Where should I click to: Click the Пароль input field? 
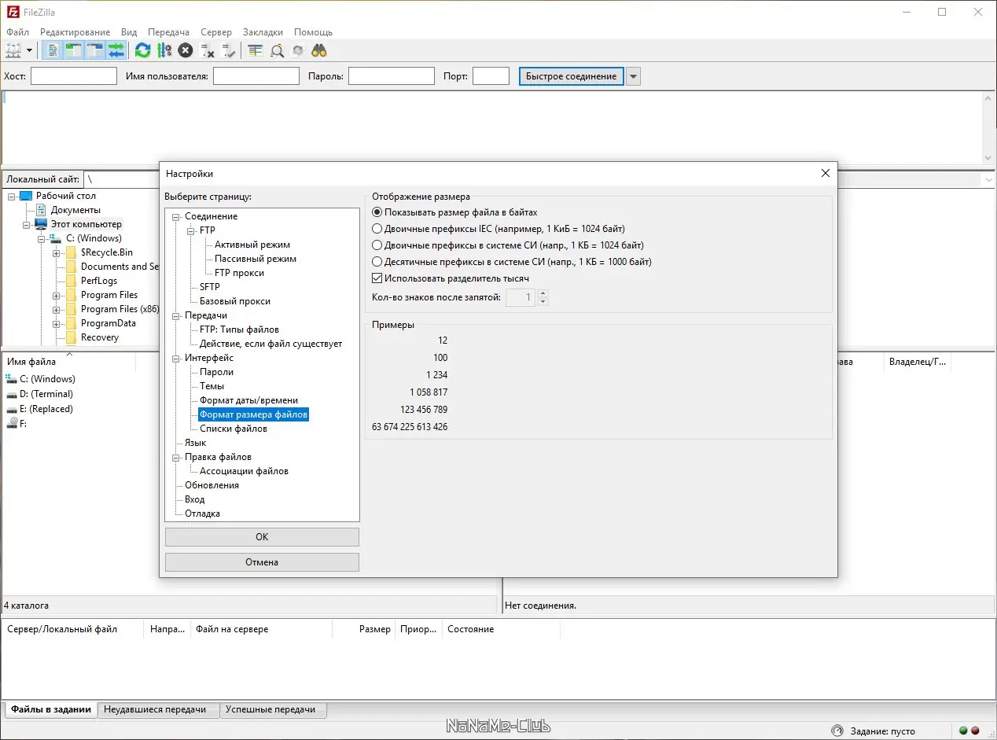(392, 76)
